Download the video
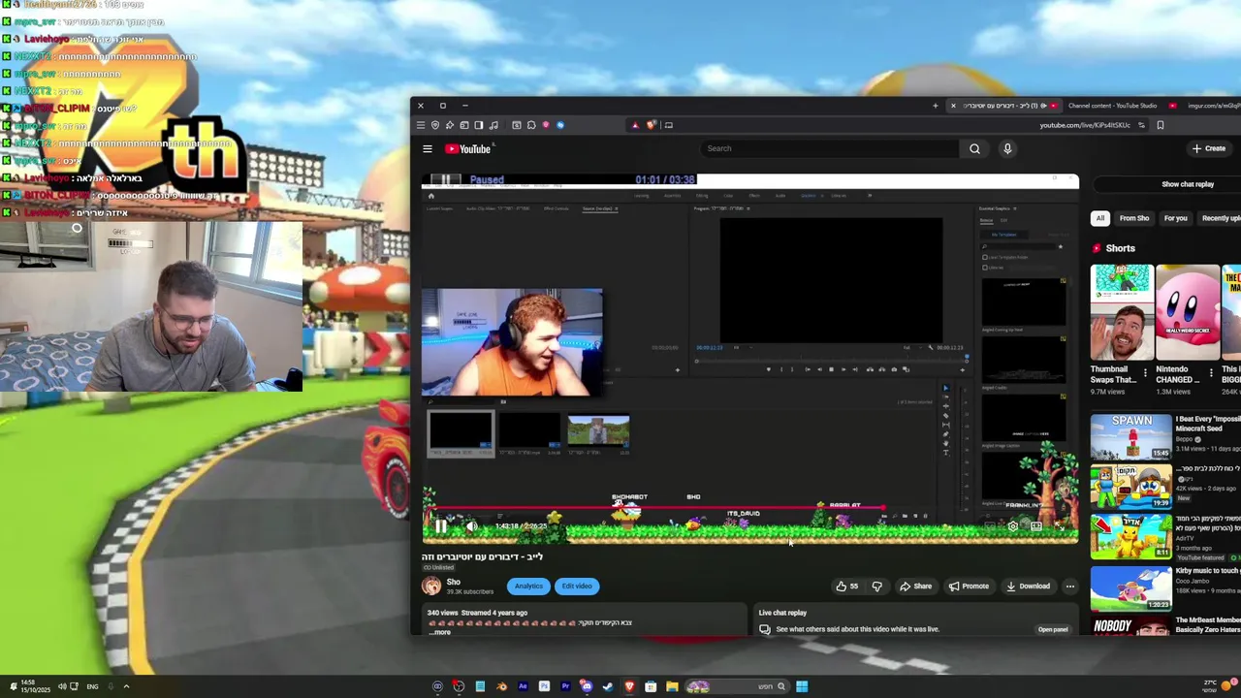This screenshot has height=698, width=1241. click(1028, 586)
